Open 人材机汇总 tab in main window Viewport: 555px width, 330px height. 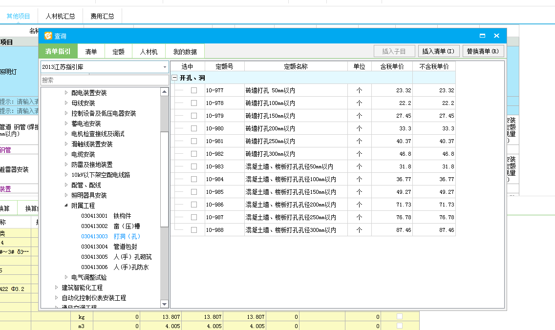tap(60, 16)
